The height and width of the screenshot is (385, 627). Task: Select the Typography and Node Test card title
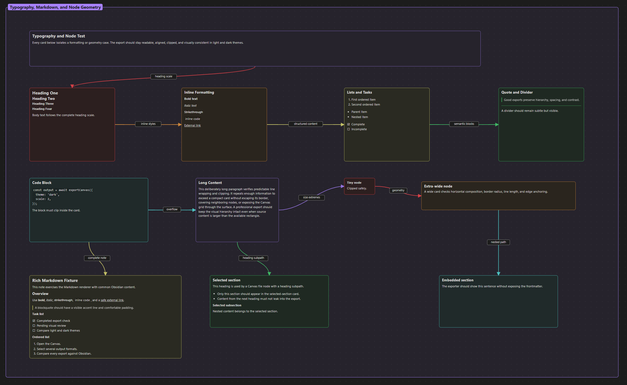59,36
